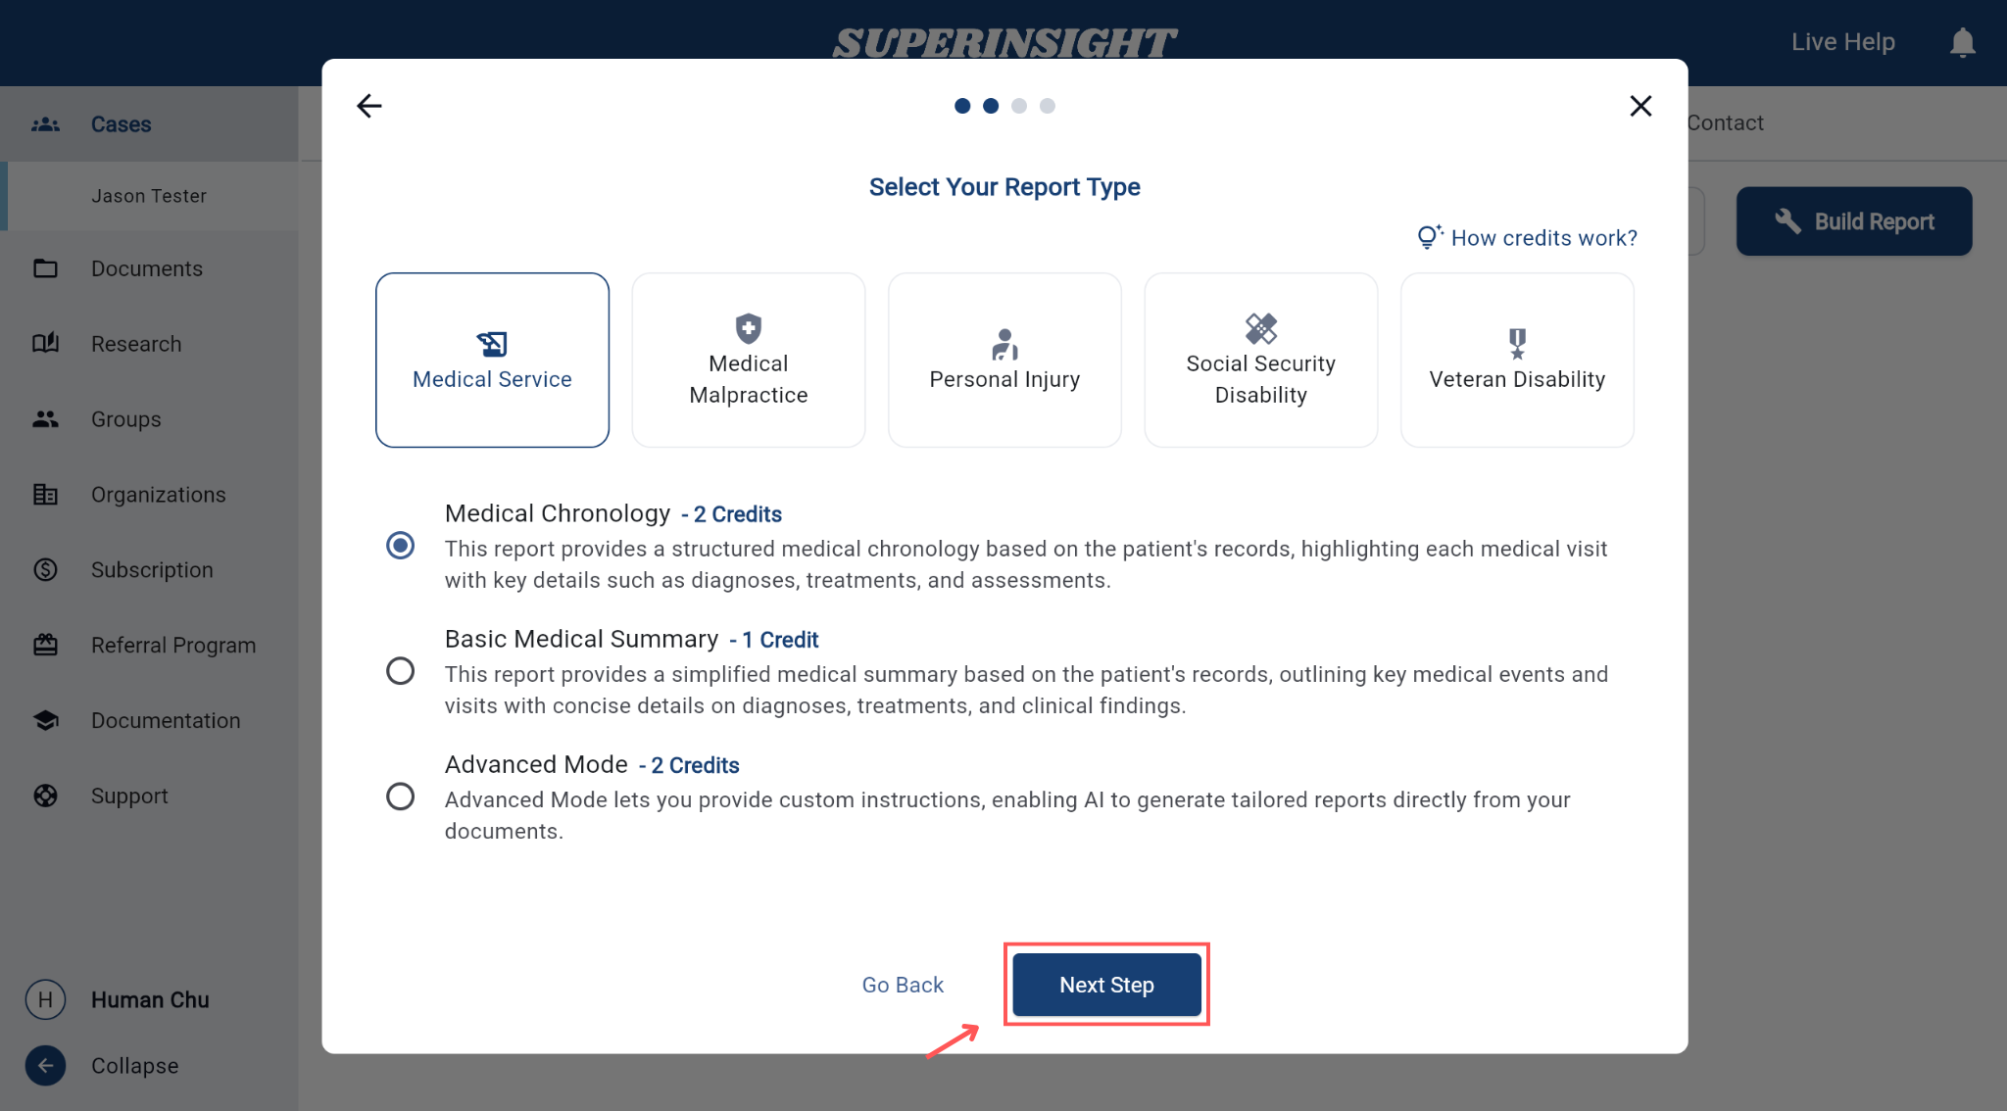The height and width of the screenshot is (1111, 2007).
Task: Click the Groups icon in sidebar
Action: (x=45, y=419)
